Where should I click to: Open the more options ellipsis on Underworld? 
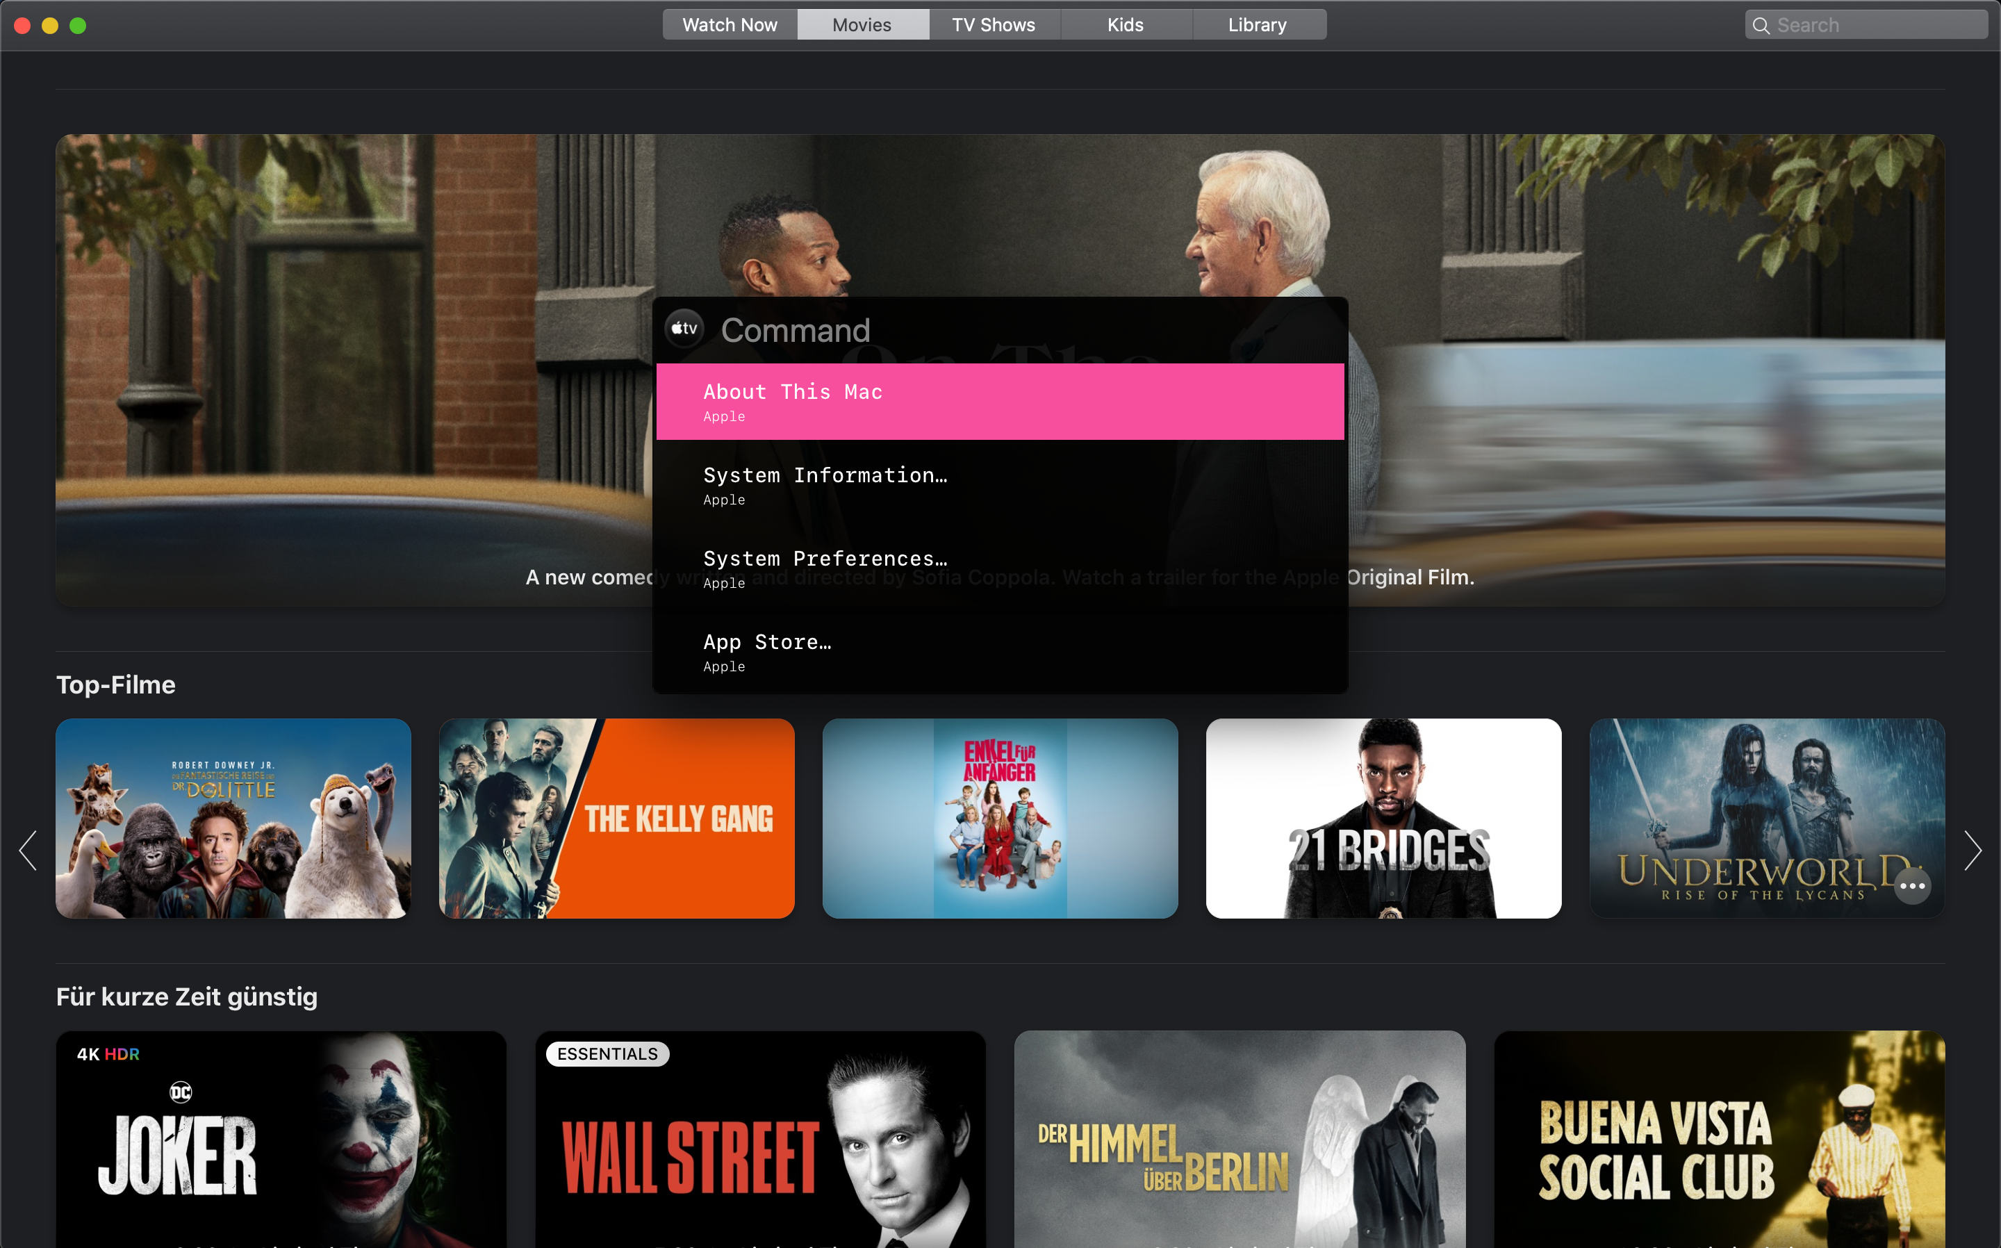(1912, 887)
